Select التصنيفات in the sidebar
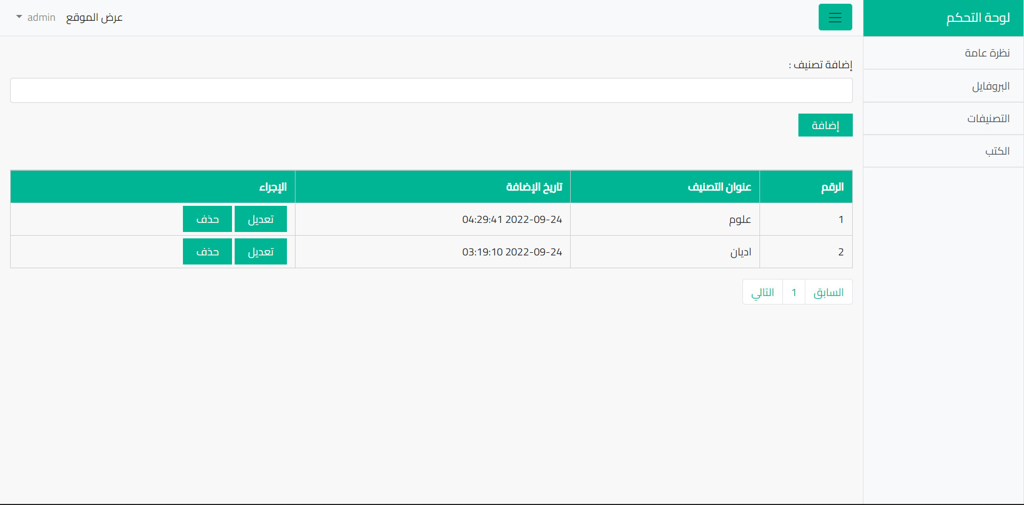This screenshot has width=1024, height=505. (x=988, y=118)
